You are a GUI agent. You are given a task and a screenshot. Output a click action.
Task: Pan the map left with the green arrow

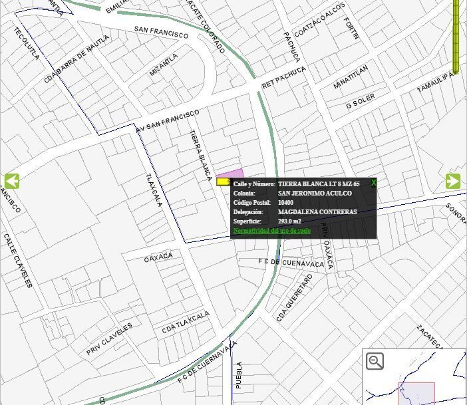[12, 181]
